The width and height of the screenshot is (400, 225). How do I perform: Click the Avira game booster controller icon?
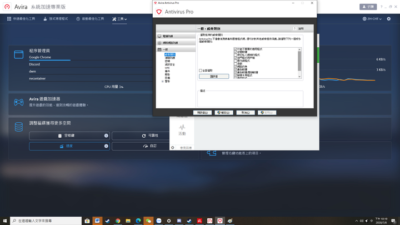[19, 102]
